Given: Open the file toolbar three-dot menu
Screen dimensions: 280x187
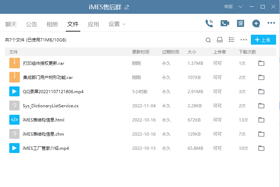Looking at the screenshot, I should coord(243,40).
